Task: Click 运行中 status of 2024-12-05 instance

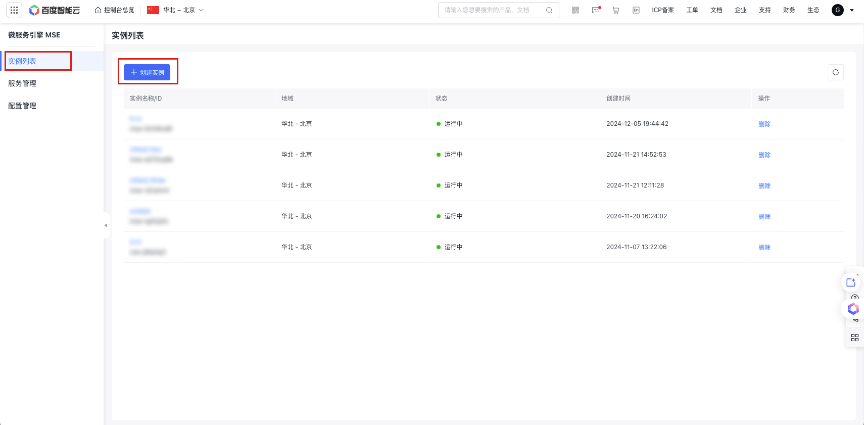Action: [x=450, y=124]
